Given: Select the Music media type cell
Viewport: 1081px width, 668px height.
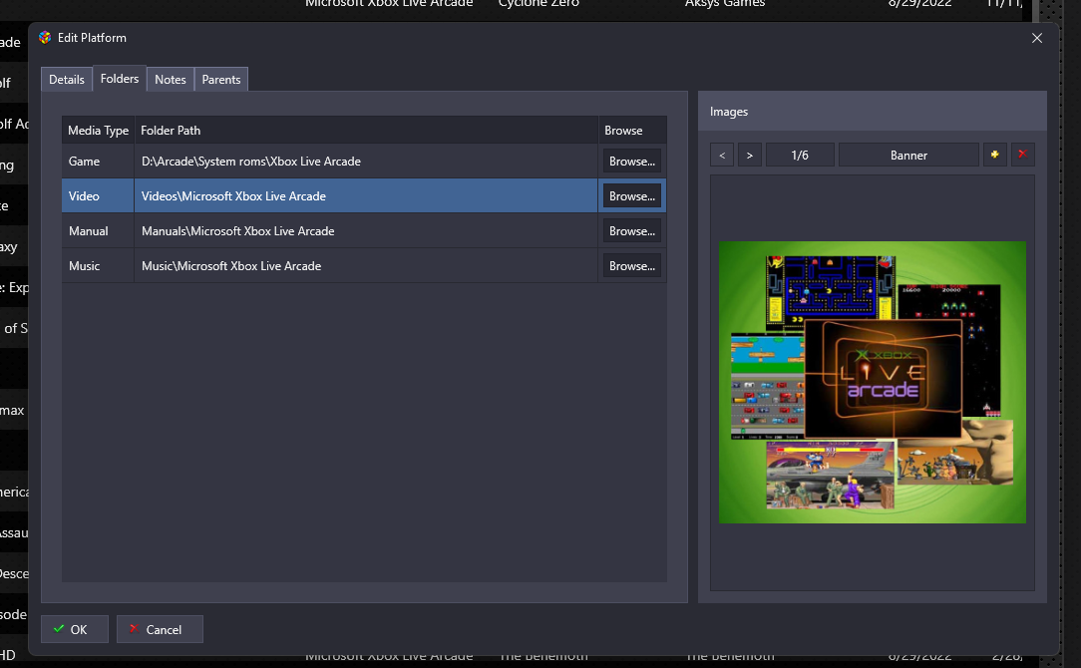Looking at the screenshot, I should click(98, 266).
